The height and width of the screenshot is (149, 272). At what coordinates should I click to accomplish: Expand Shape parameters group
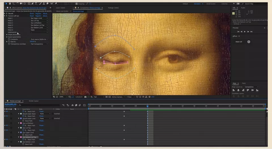(x=7, y=34)
